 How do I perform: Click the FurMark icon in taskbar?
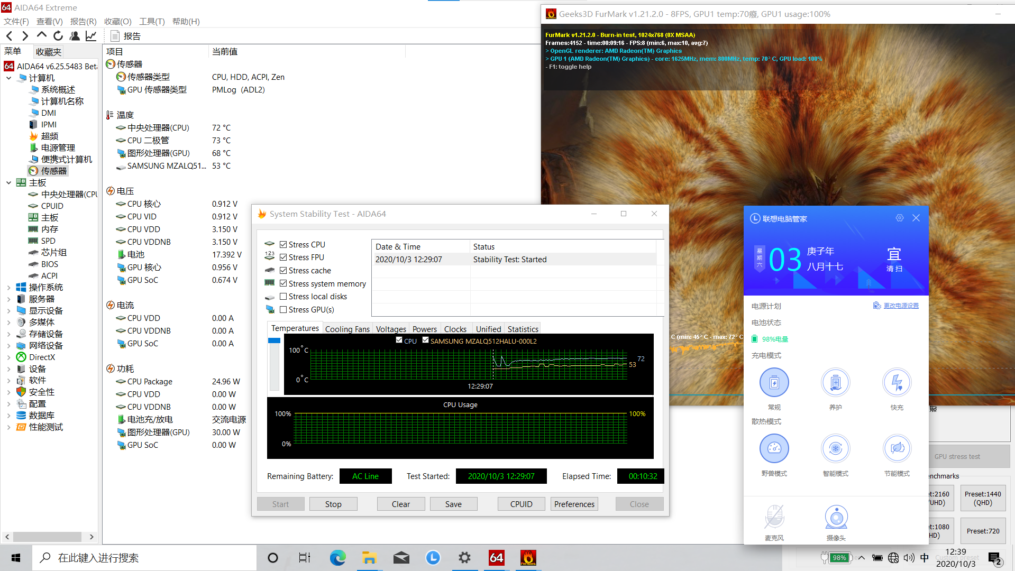[528, 558]
